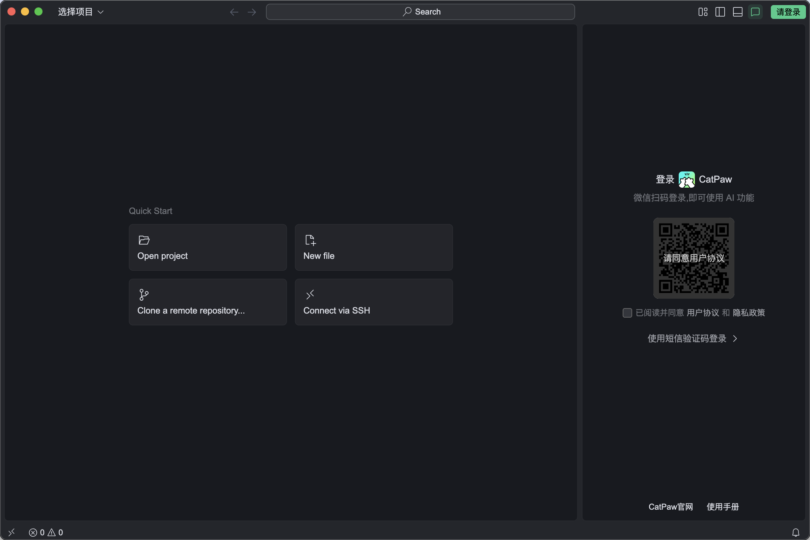Click the Search input field
This screenshot has width=810, height=540.
[x=420, y=12]
